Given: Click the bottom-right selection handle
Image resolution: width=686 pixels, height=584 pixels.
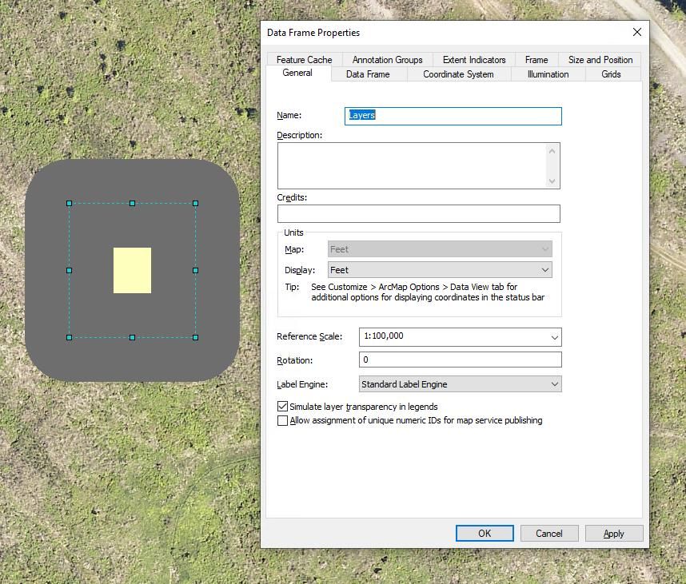Looking at the screenshot, I should coord(196,337).
